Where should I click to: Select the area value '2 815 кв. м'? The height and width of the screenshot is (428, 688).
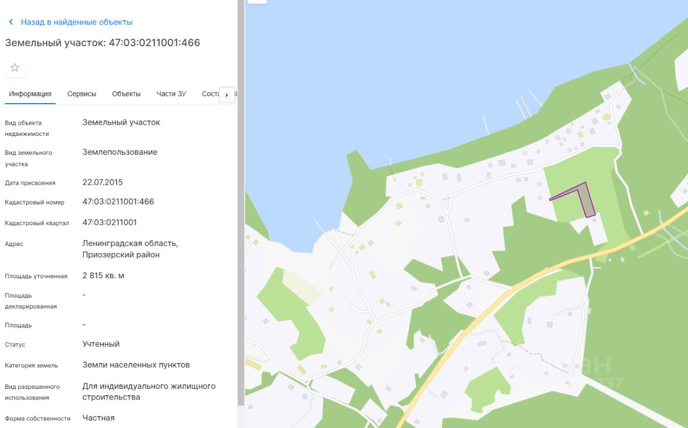[103, 275]
